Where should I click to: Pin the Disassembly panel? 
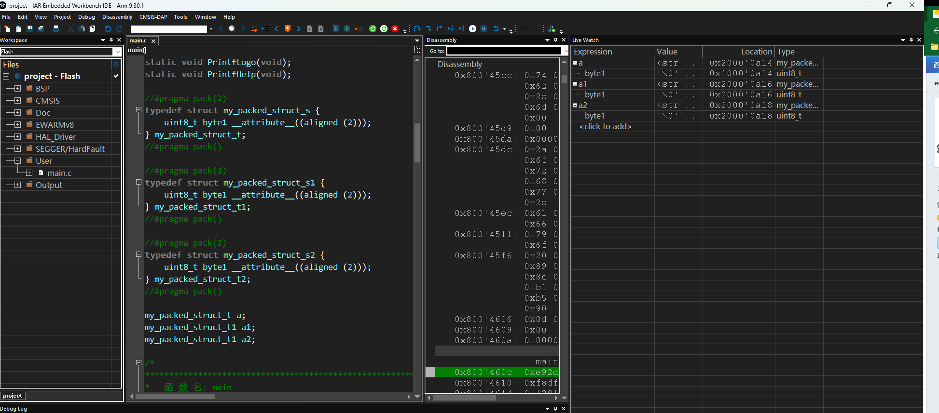(x=555, y=40)
